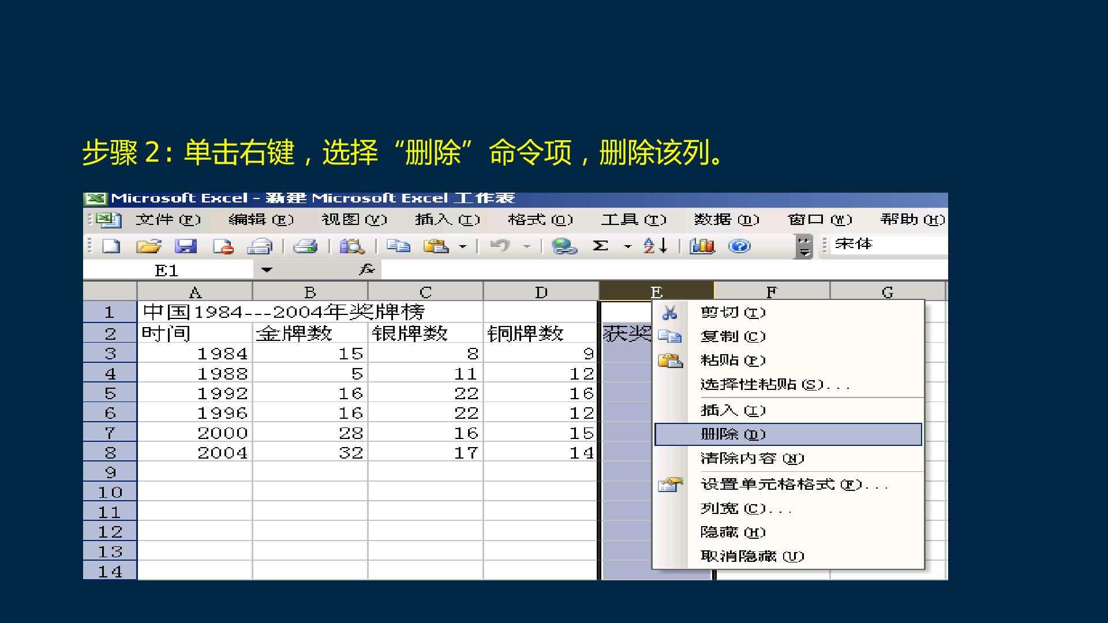Click the fx Insert Function button
This screenshot has height=623, width=1108.
[367, 269]
